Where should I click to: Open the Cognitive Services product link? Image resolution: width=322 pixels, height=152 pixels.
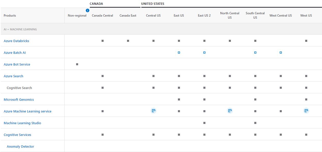(17, 135)
